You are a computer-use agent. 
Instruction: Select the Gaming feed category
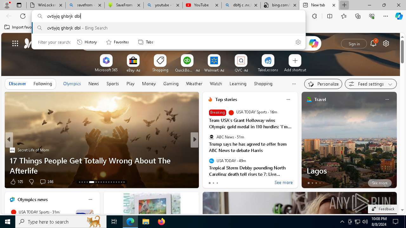point(171,84)
